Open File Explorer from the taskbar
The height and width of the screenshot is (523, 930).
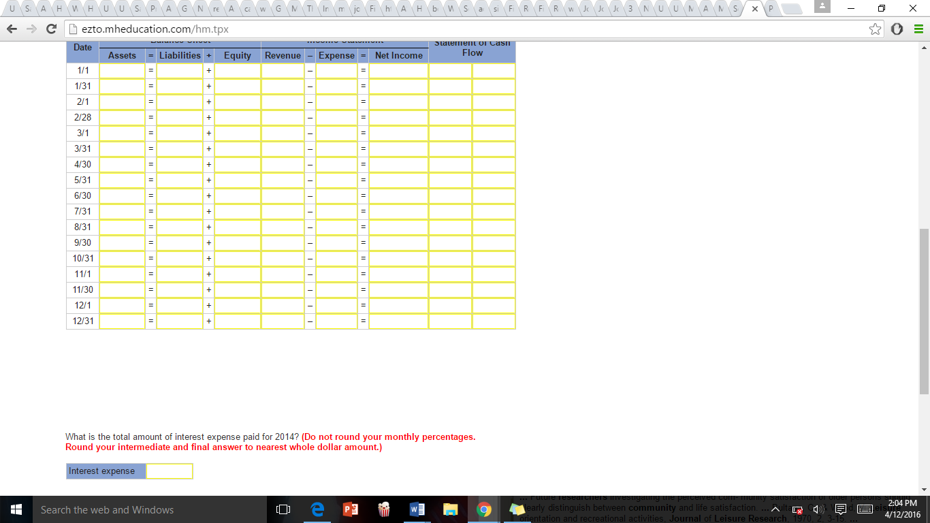tap(450, 509)
